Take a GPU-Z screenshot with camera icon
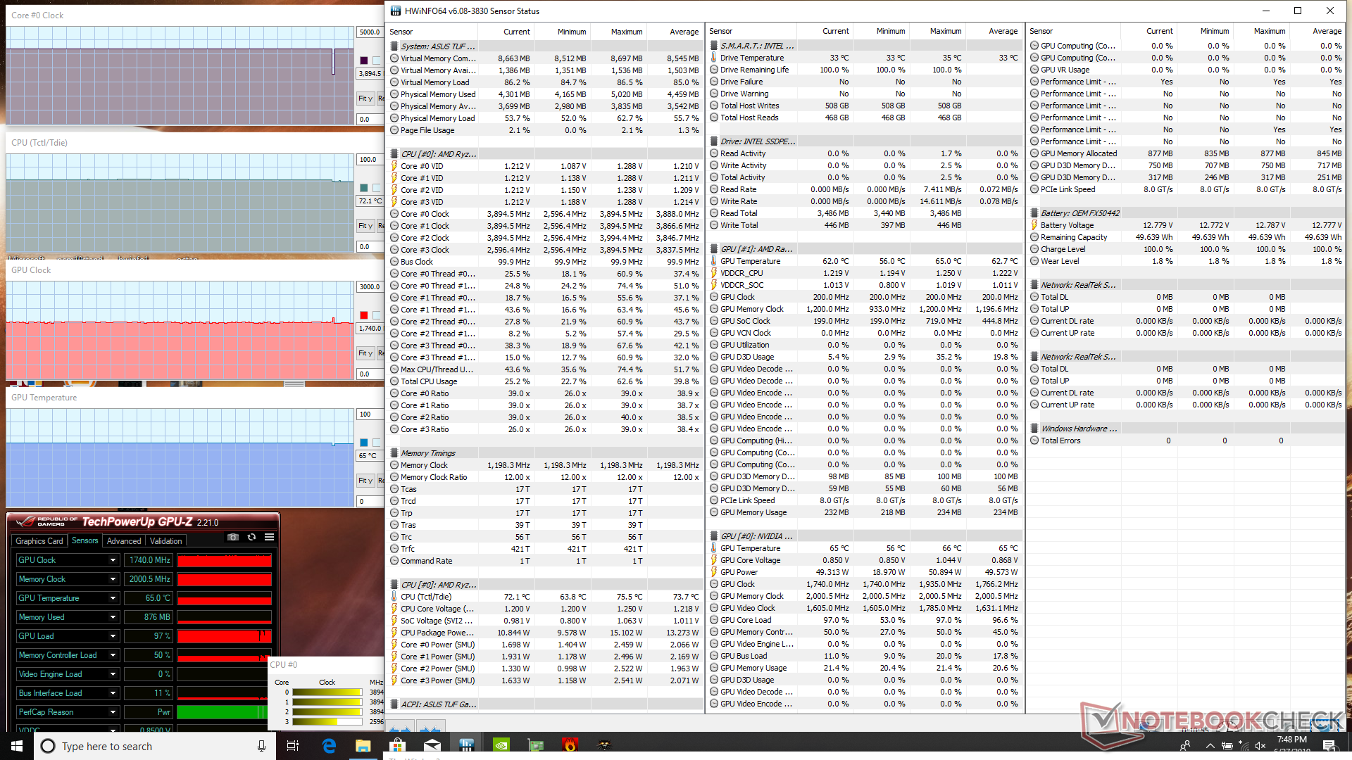 tap(233, 538)
